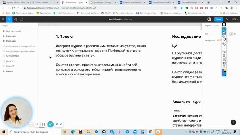240x135 pixels.
Task: Open the 100% zoom level dropdown
Action: coord(235,19)
